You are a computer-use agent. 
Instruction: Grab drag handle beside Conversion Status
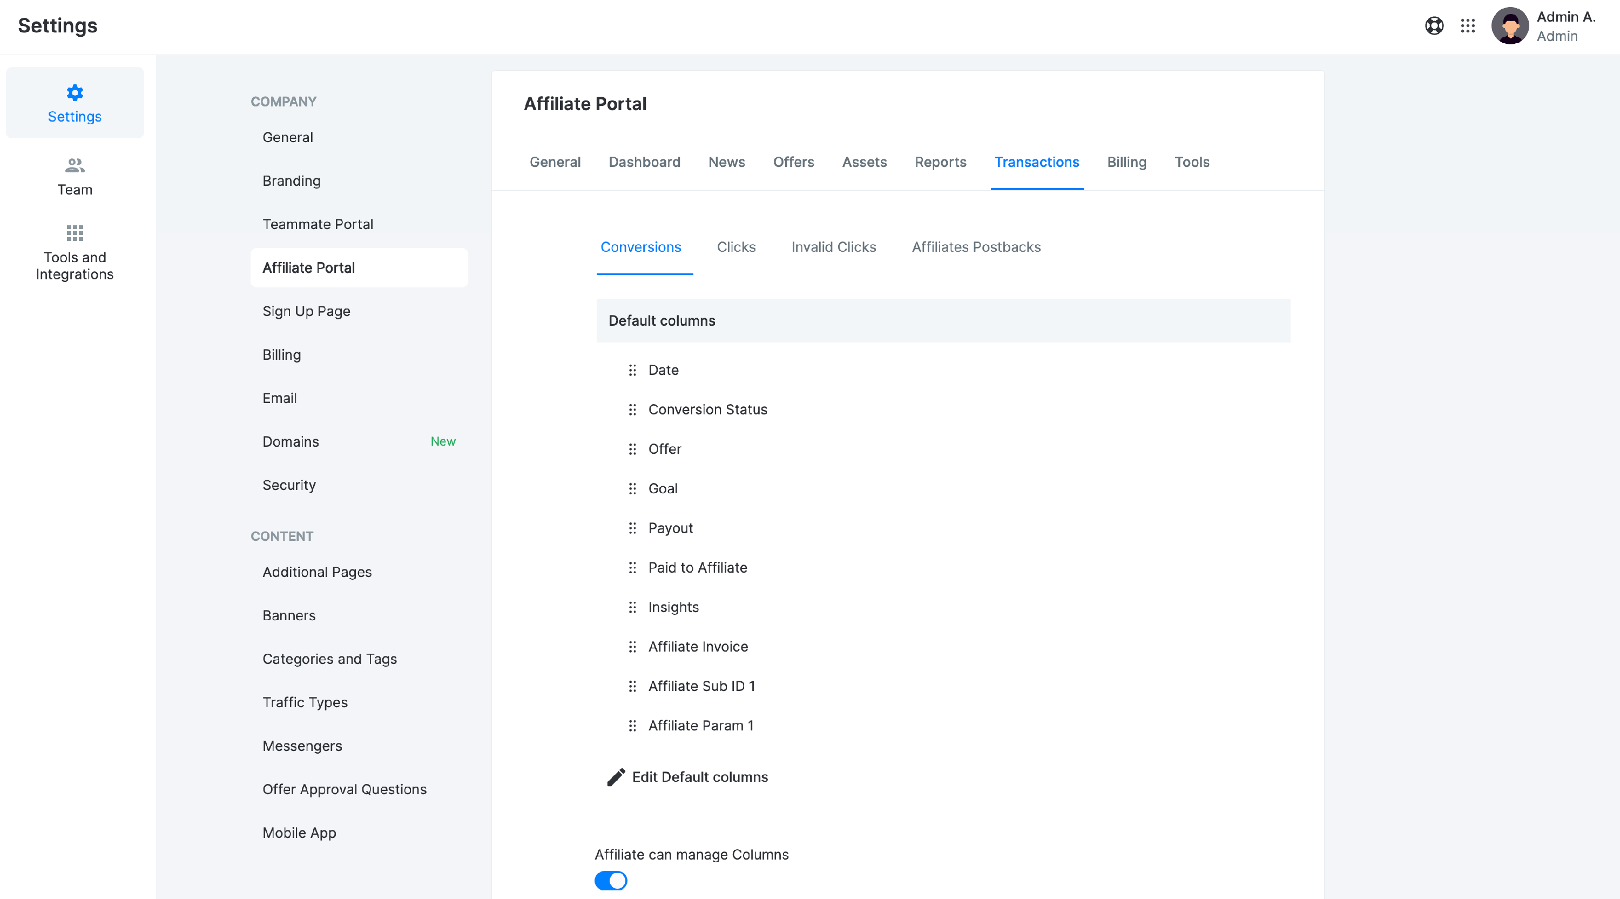(632, 410)
